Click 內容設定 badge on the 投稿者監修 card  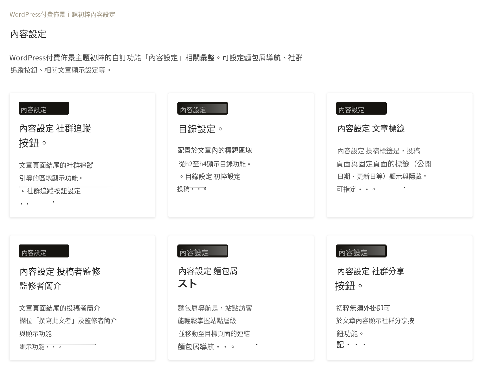pyautogui.click(x=44, y=251)
